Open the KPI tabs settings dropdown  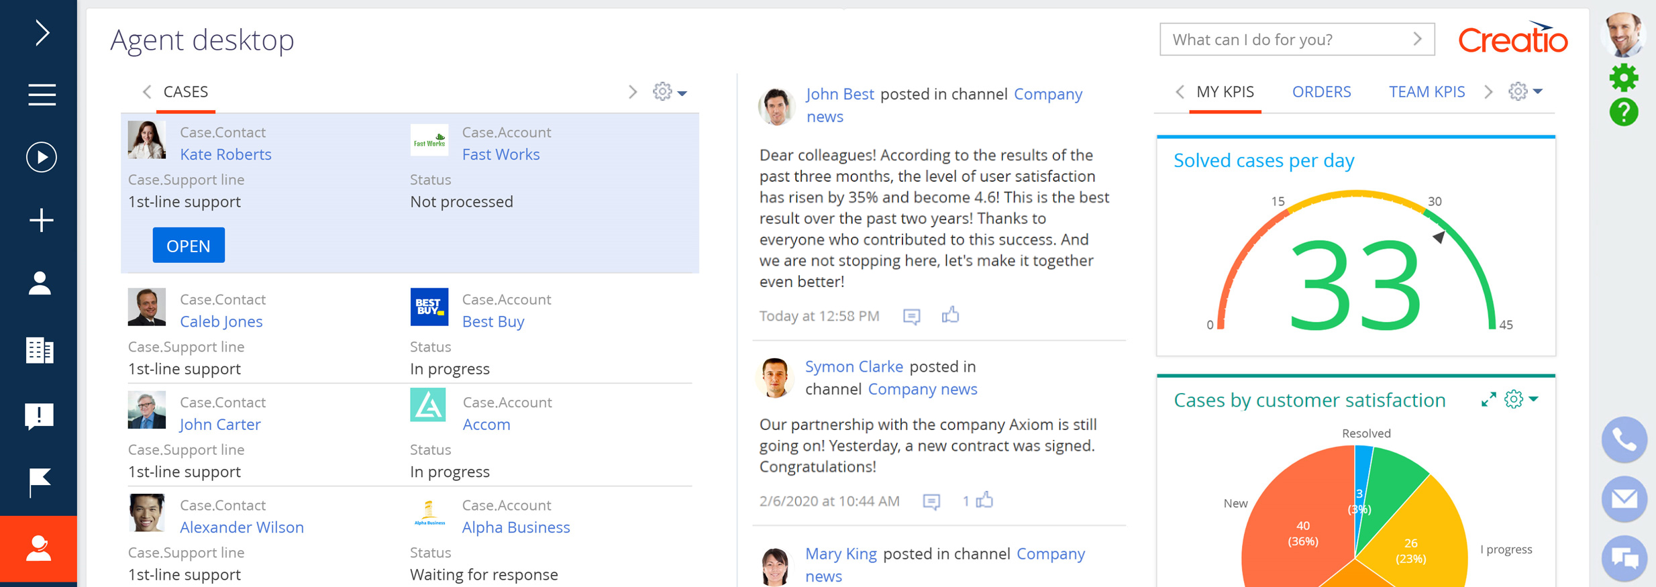pyautogui.click(x=1525, y=91)
